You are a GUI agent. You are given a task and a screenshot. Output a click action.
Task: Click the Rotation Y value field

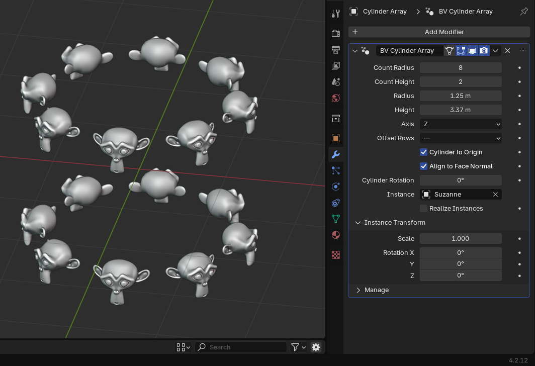[x=461, y=264]
